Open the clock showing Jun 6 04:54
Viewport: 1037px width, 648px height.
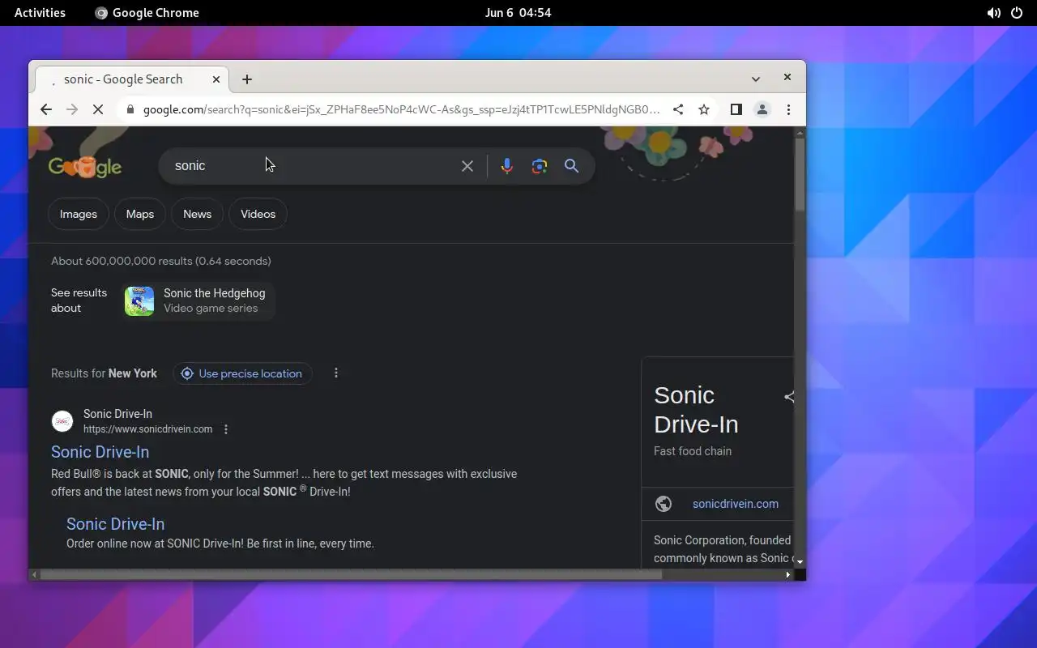point(518,13)
